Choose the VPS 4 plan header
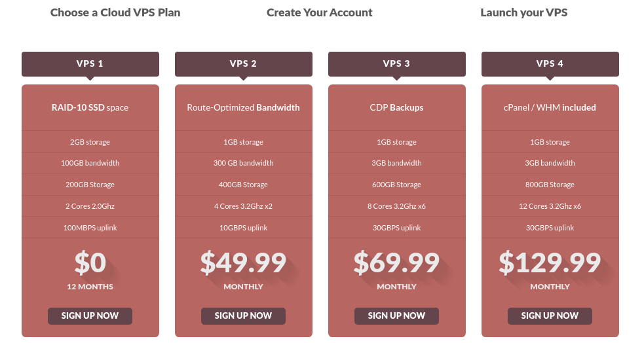Viewport: 644px width, 343px height. [x=550, y=64]
